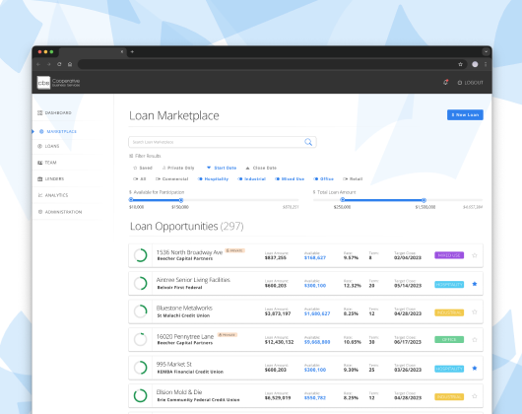Viewport: 522px width, 414px height.
Task: Click Bluestone's INDUSTRIAL tag
Action: (449, 312)
